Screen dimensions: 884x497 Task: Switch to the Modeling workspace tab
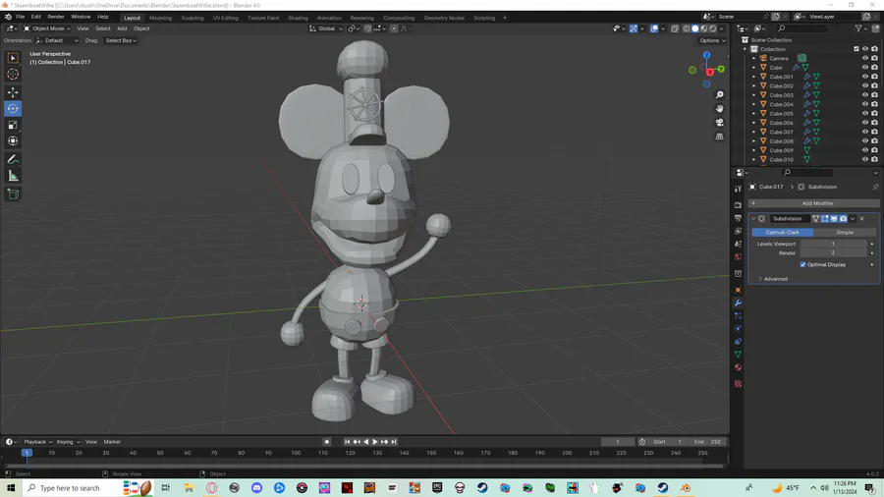pyautogui.click(x=161, y=18)
